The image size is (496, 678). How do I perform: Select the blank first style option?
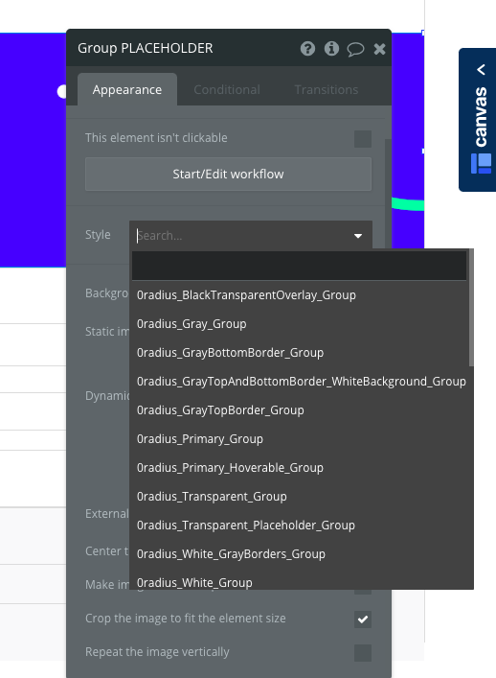pyautogui.click(x=299, y=266)
